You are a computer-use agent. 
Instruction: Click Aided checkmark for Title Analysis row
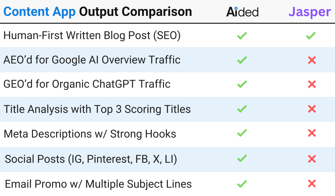242,109
